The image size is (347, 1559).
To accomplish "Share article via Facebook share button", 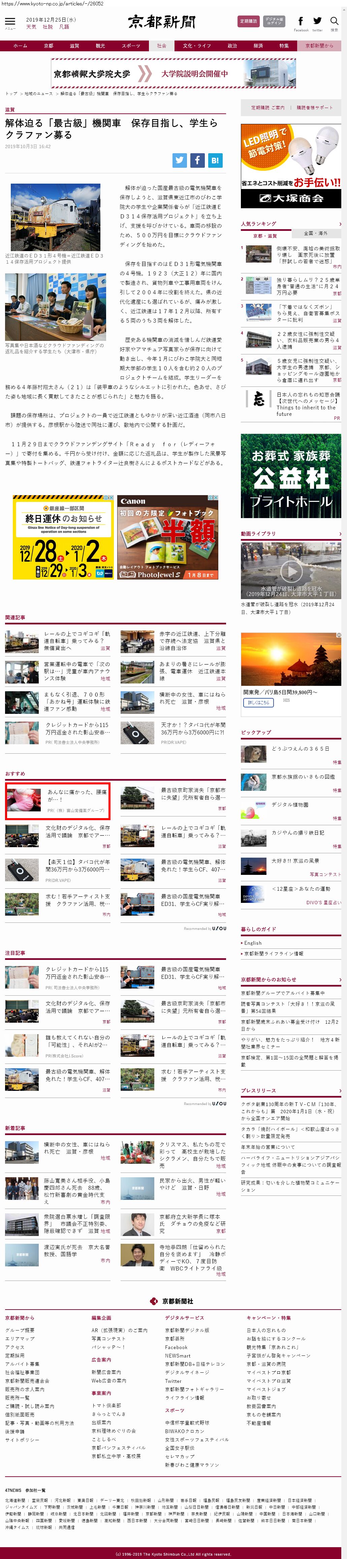I will click(198, 160).
